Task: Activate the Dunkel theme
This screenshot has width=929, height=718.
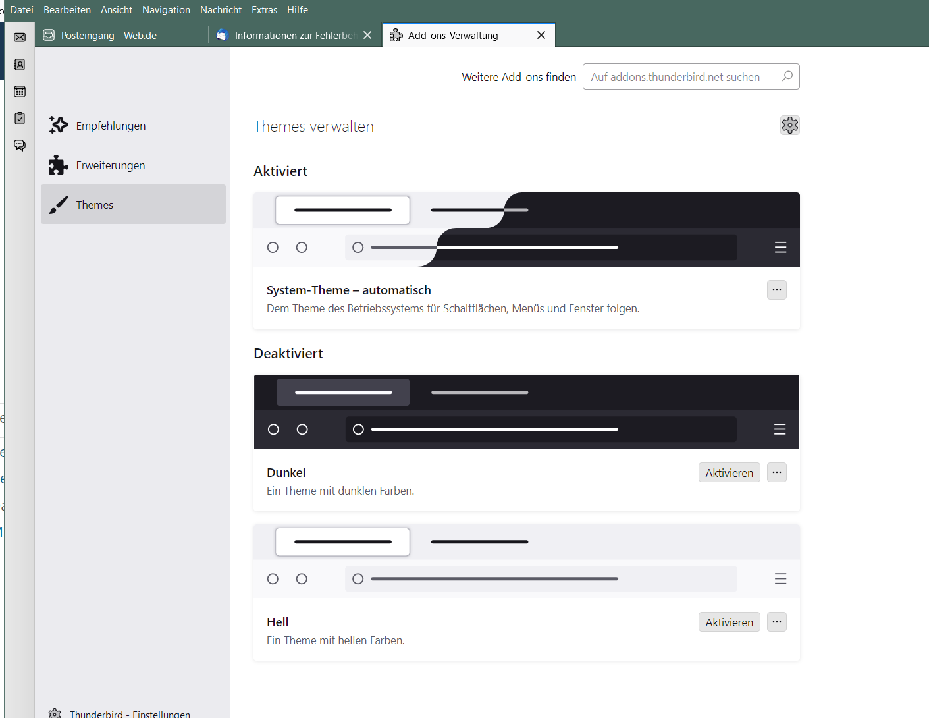Action: click(x=729, y=472)
